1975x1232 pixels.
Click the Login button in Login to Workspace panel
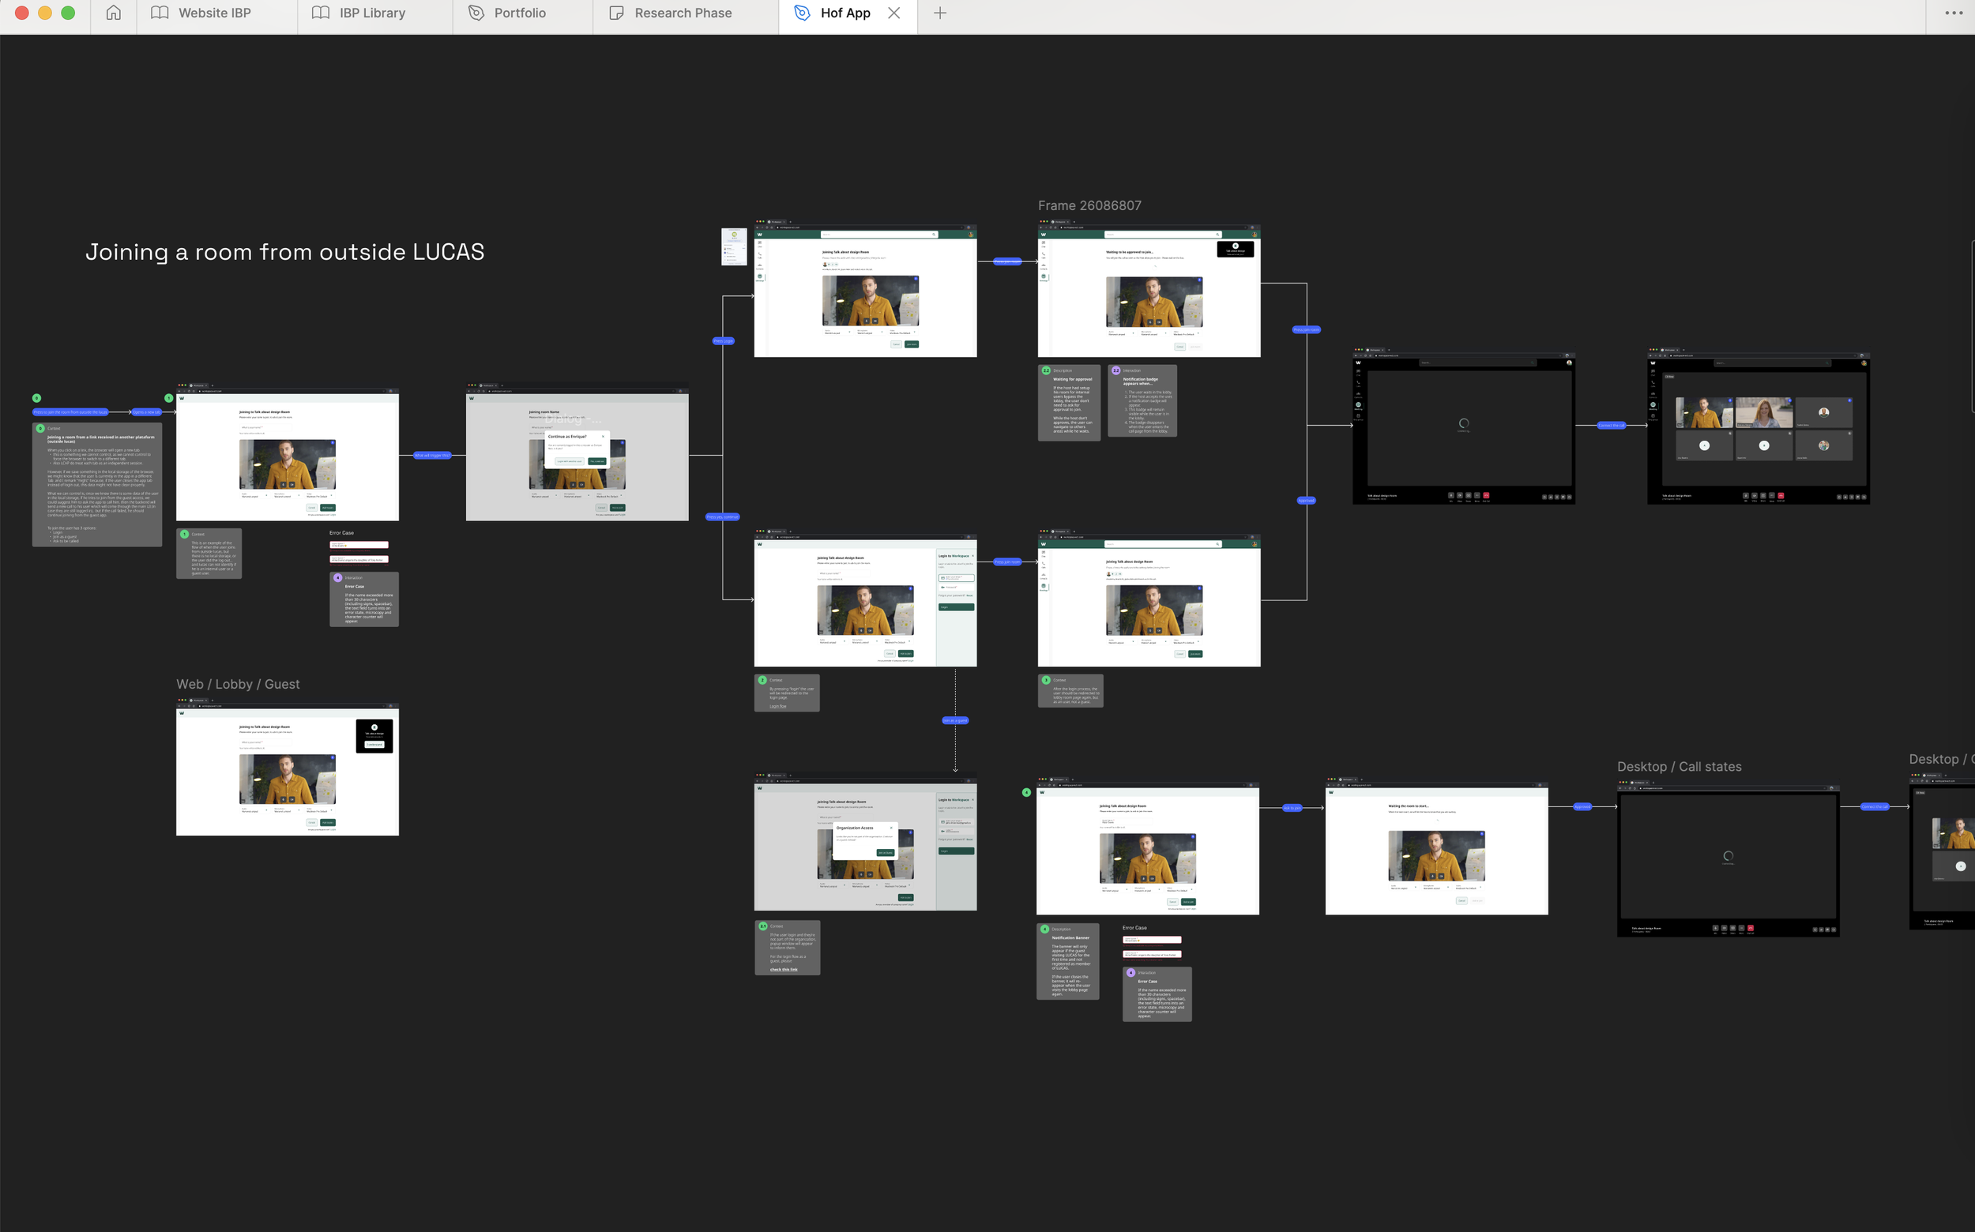(957, 608)
